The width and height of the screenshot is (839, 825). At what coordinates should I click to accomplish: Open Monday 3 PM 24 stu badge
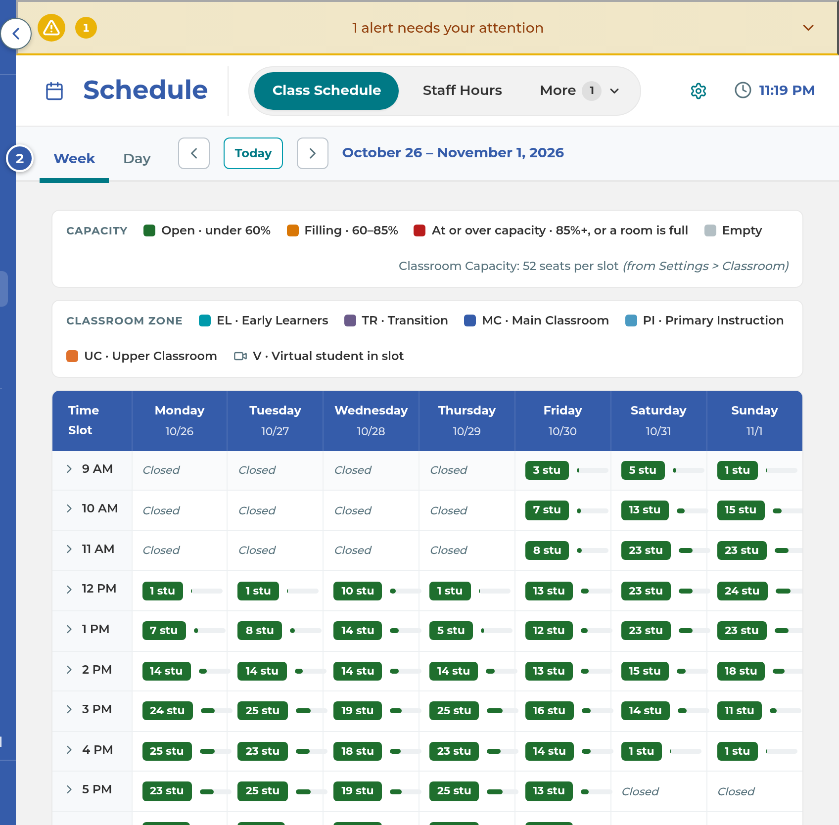coord(167,711)
